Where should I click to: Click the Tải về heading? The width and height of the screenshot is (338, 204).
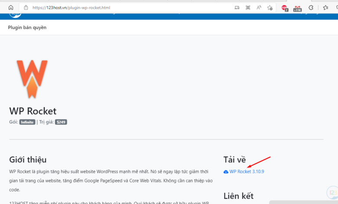click(234, 160)
